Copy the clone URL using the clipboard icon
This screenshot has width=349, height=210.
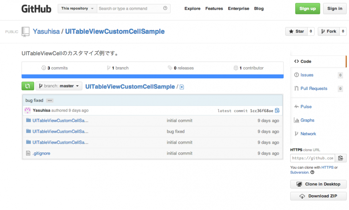[x=341, y=158]
